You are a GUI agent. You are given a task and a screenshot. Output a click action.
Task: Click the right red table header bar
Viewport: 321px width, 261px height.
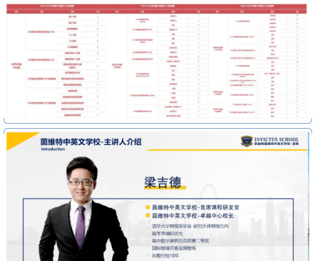258,6
